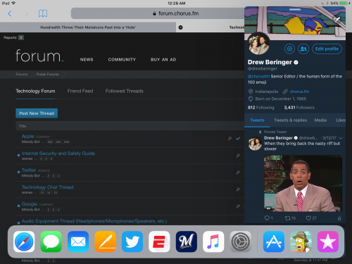Go back in Safari
352x264 pixels.
click(x=10, y=13)
